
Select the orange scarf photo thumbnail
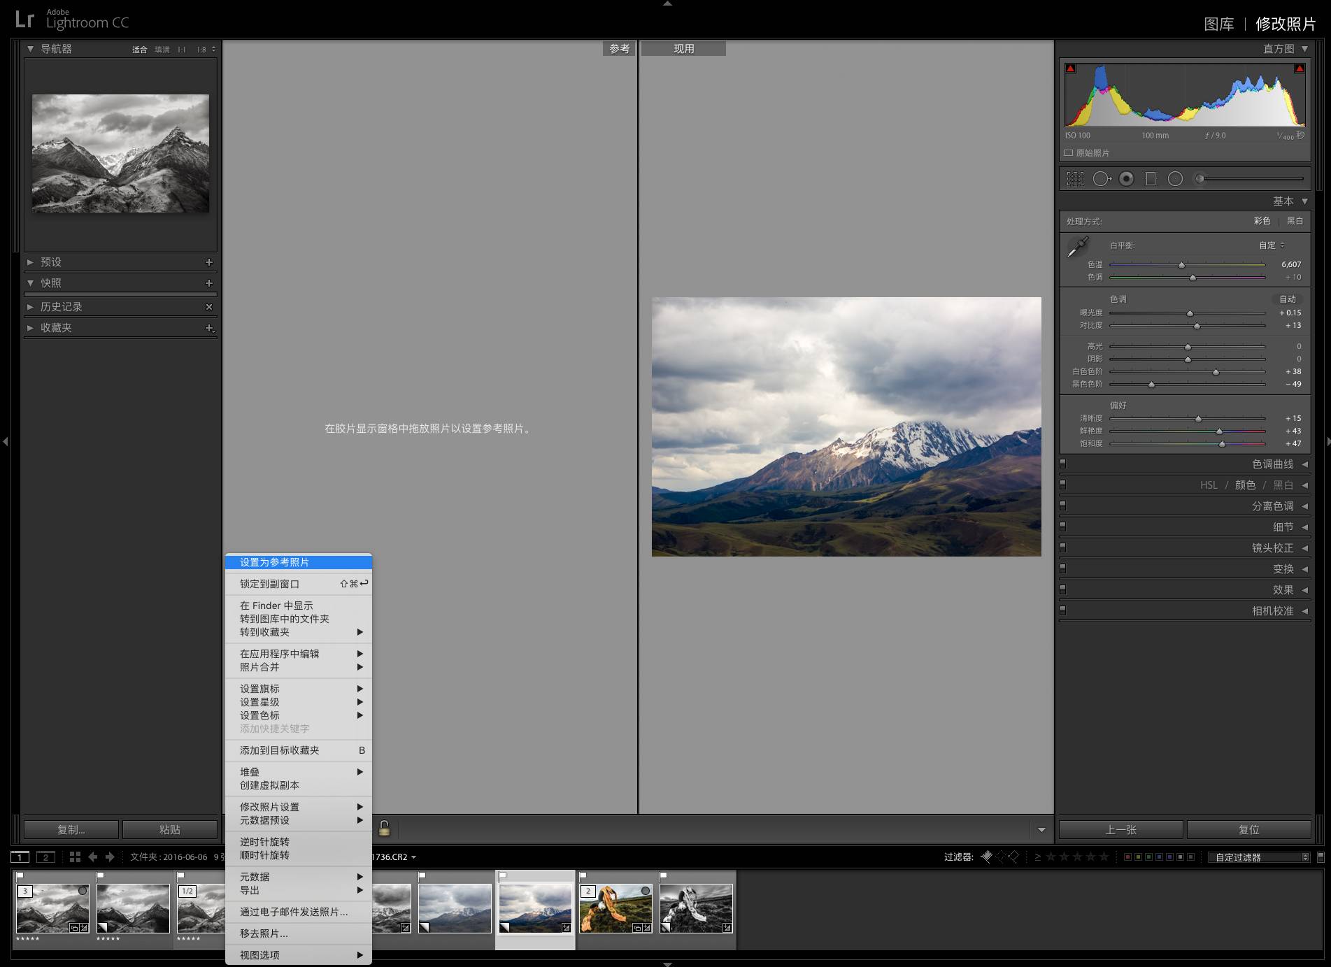[x=615, y=908]
